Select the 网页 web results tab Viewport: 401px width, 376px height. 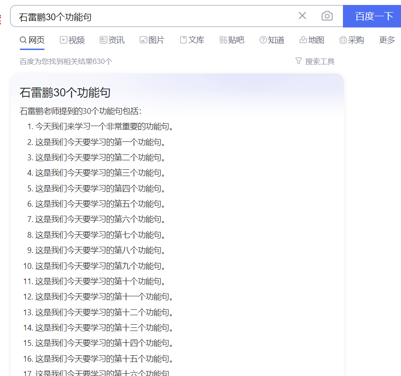point(32,40)
